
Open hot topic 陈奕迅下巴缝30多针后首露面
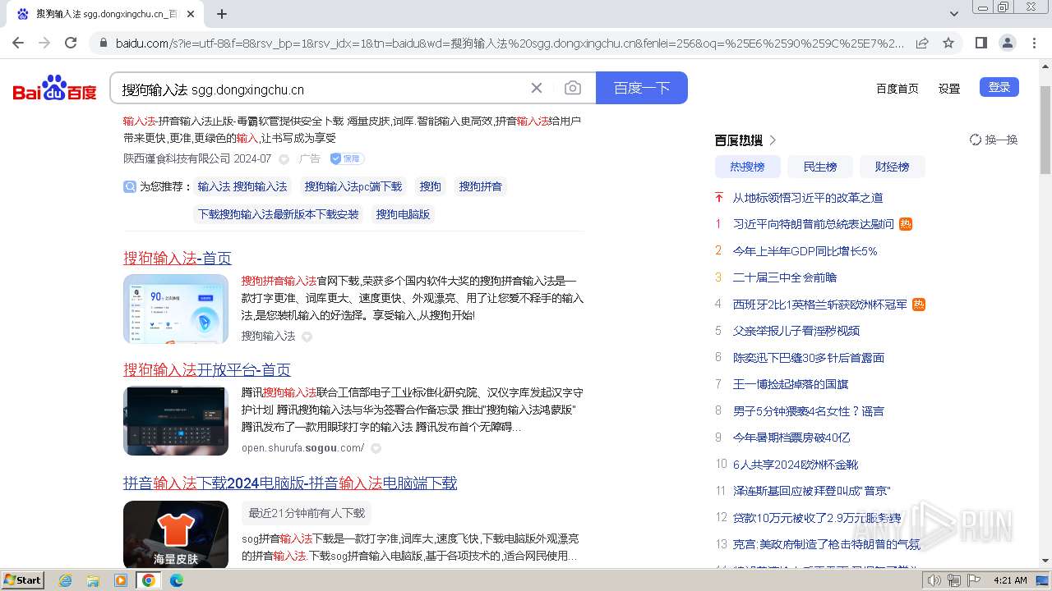pyautogui.click(x=809, y=358)
